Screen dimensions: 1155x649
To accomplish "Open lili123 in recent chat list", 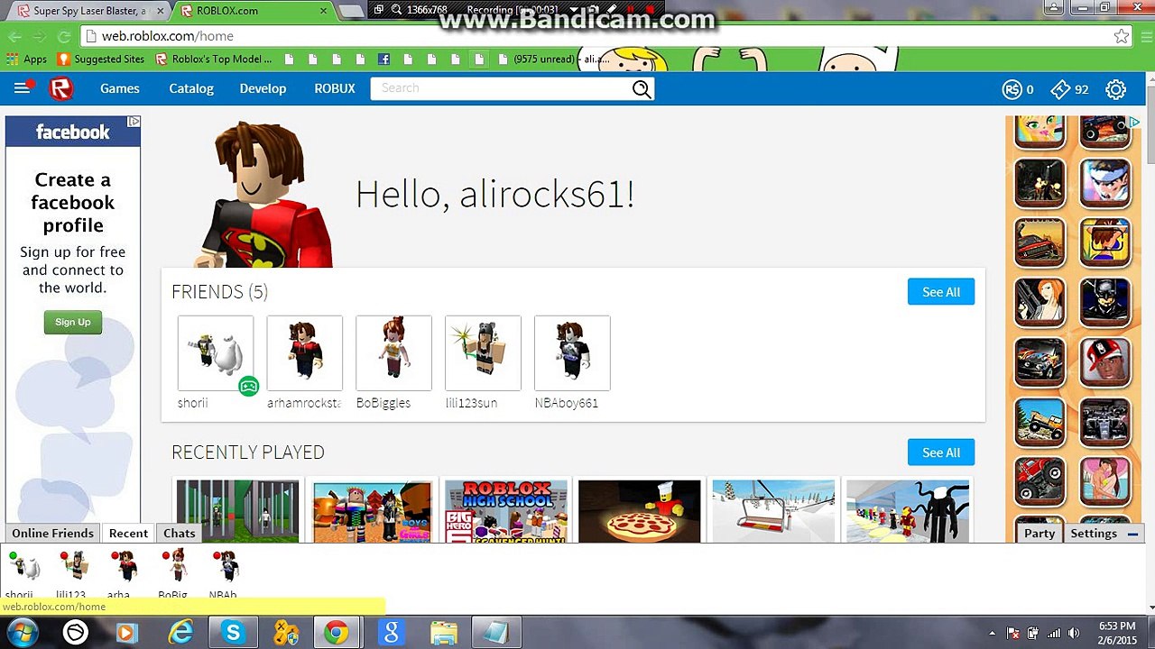I will tap(72, 575).
